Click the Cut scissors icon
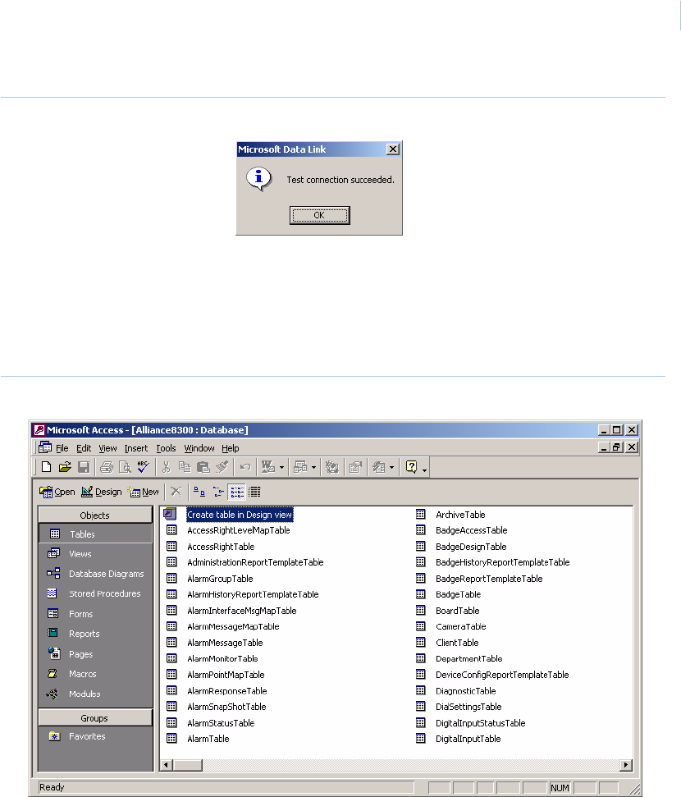The image size is (681, 797). pyautogui.click(x=167, y=466)
